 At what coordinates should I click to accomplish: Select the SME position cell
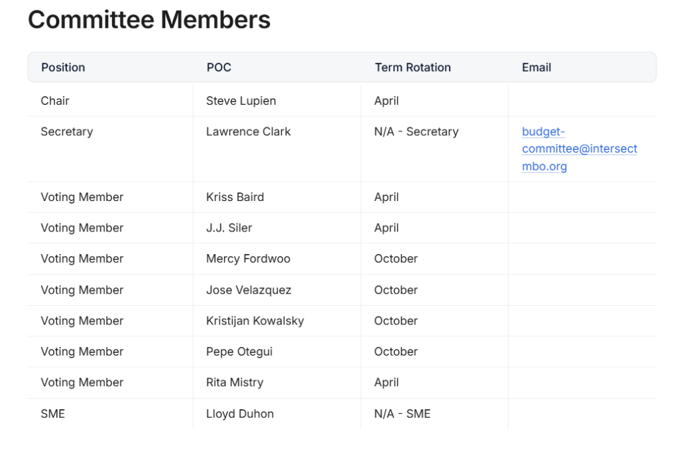coord(53,413)
